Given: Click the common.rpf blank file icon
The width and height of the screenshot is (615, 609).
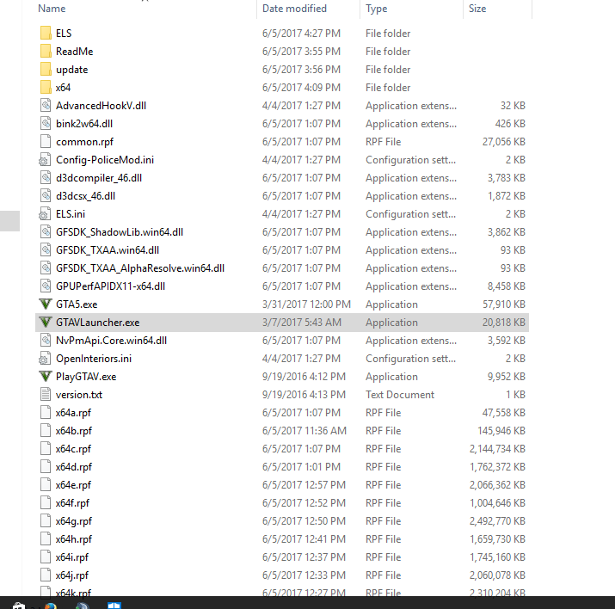Looking at the screenshot, I should (x=46, y=142).
